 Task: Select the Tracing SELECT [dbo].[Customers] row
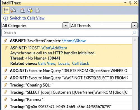(67, 92)
